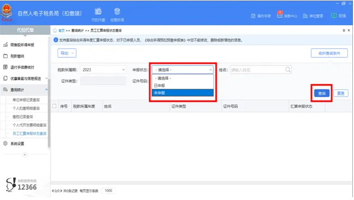Click the search magnifier in 姓名 field
Screen dimensions: 354x200
(288, 70)
